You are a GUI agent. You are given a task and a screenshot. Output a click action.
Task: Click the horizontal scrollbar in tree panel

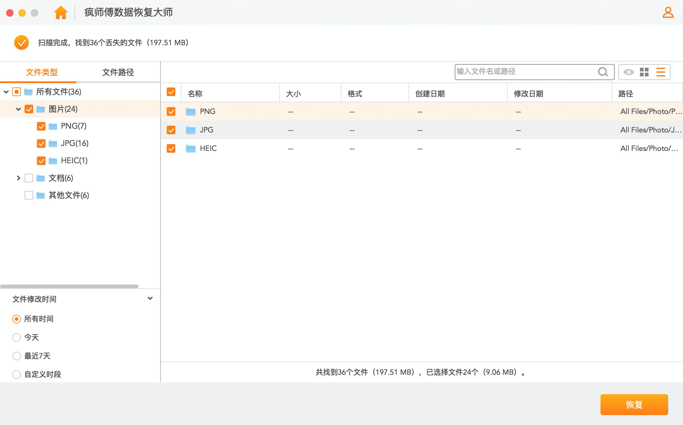tap(69, 286)
